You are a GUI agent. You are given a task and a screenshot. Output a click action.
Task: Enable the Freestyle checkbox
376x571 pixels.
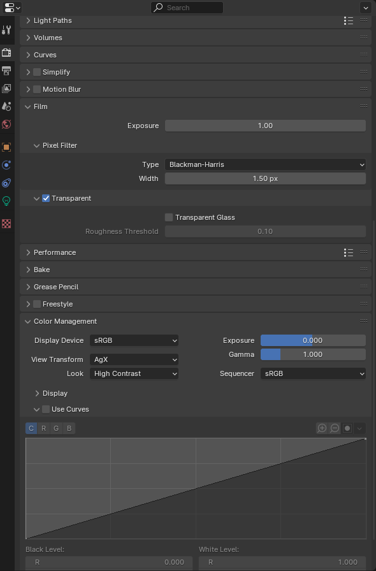click(37, 304)
